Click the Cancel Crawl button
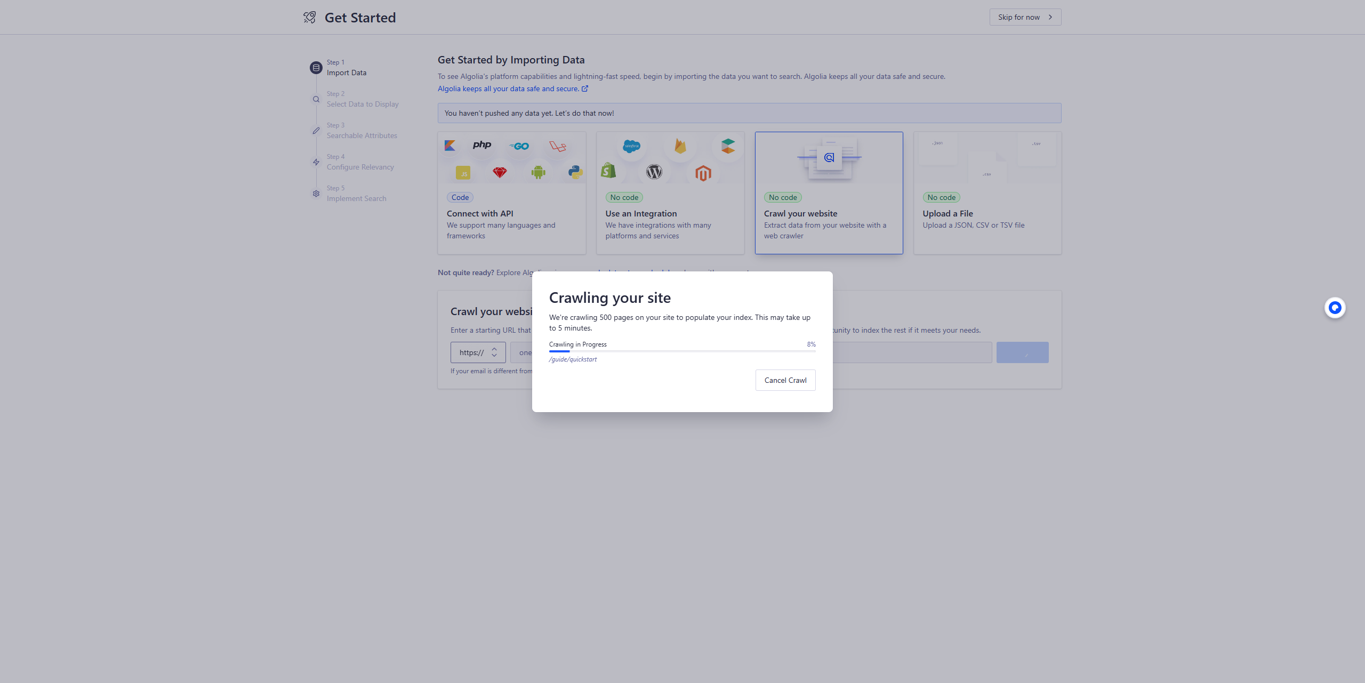The image size is (1365, 683). click(x=785, y=380)
